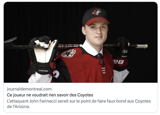Click the description mentioning John Farinacci
The width and height of the screenshot is (160, 115).
[79, 104]
